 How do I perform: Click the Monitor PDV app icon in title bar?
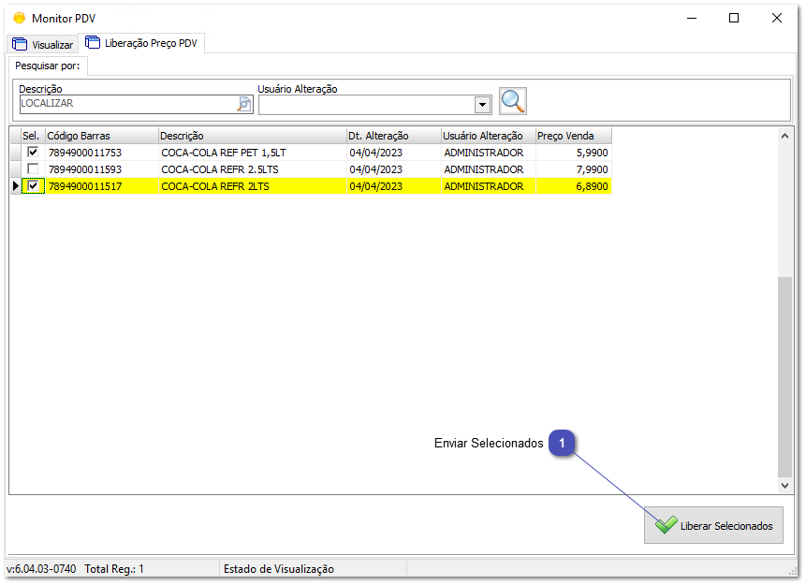(19, 18)
